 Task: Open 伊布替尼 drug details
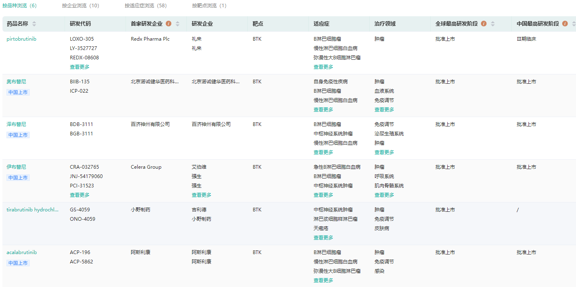coord(16,167)
